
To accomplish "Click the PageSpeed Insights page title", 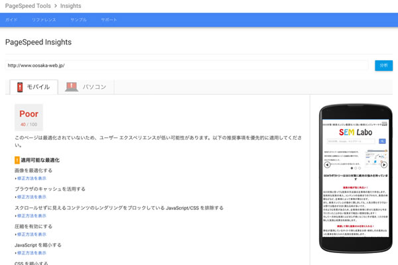I will (x=38, y=42).
